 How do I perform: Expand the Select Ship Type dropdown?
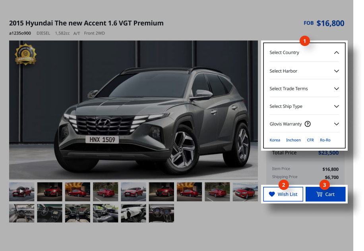point(304,106)
